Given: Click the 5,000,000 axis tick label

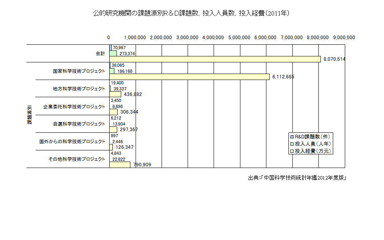Looking at the screenshot, I should (239, 38).
